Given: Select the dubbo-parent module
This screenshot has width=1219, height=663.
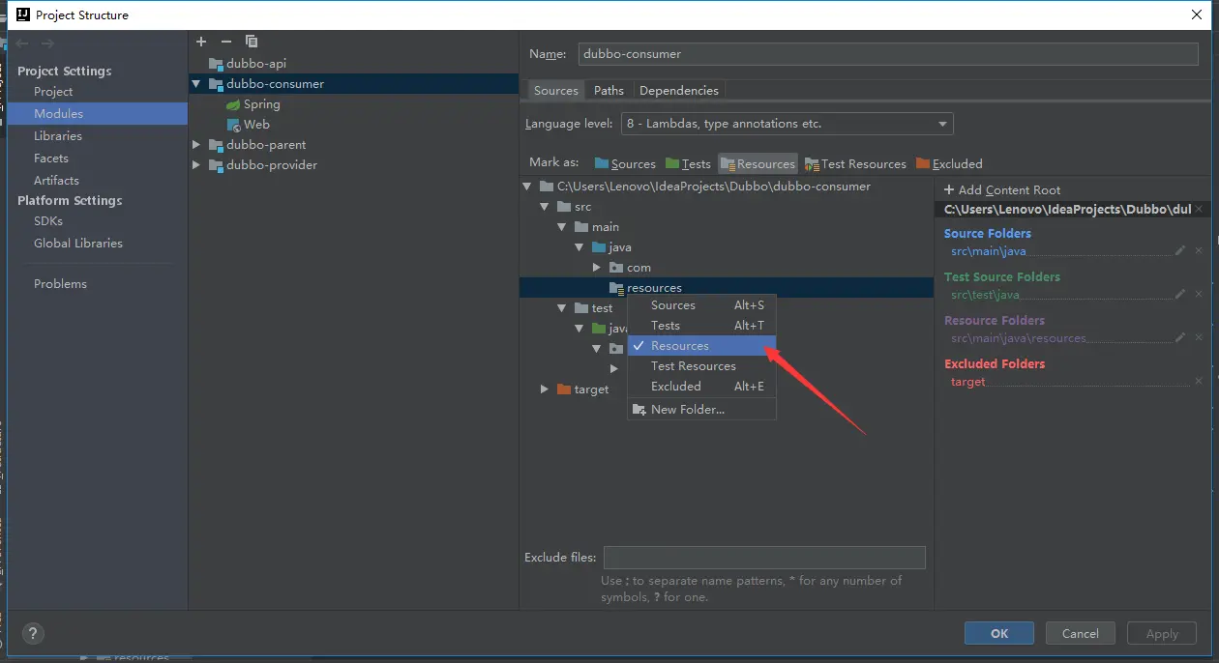Looking at the screenshot, I should pos(258,145).
